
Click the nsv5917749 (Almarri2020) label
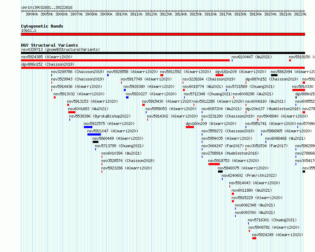point(146,79)
